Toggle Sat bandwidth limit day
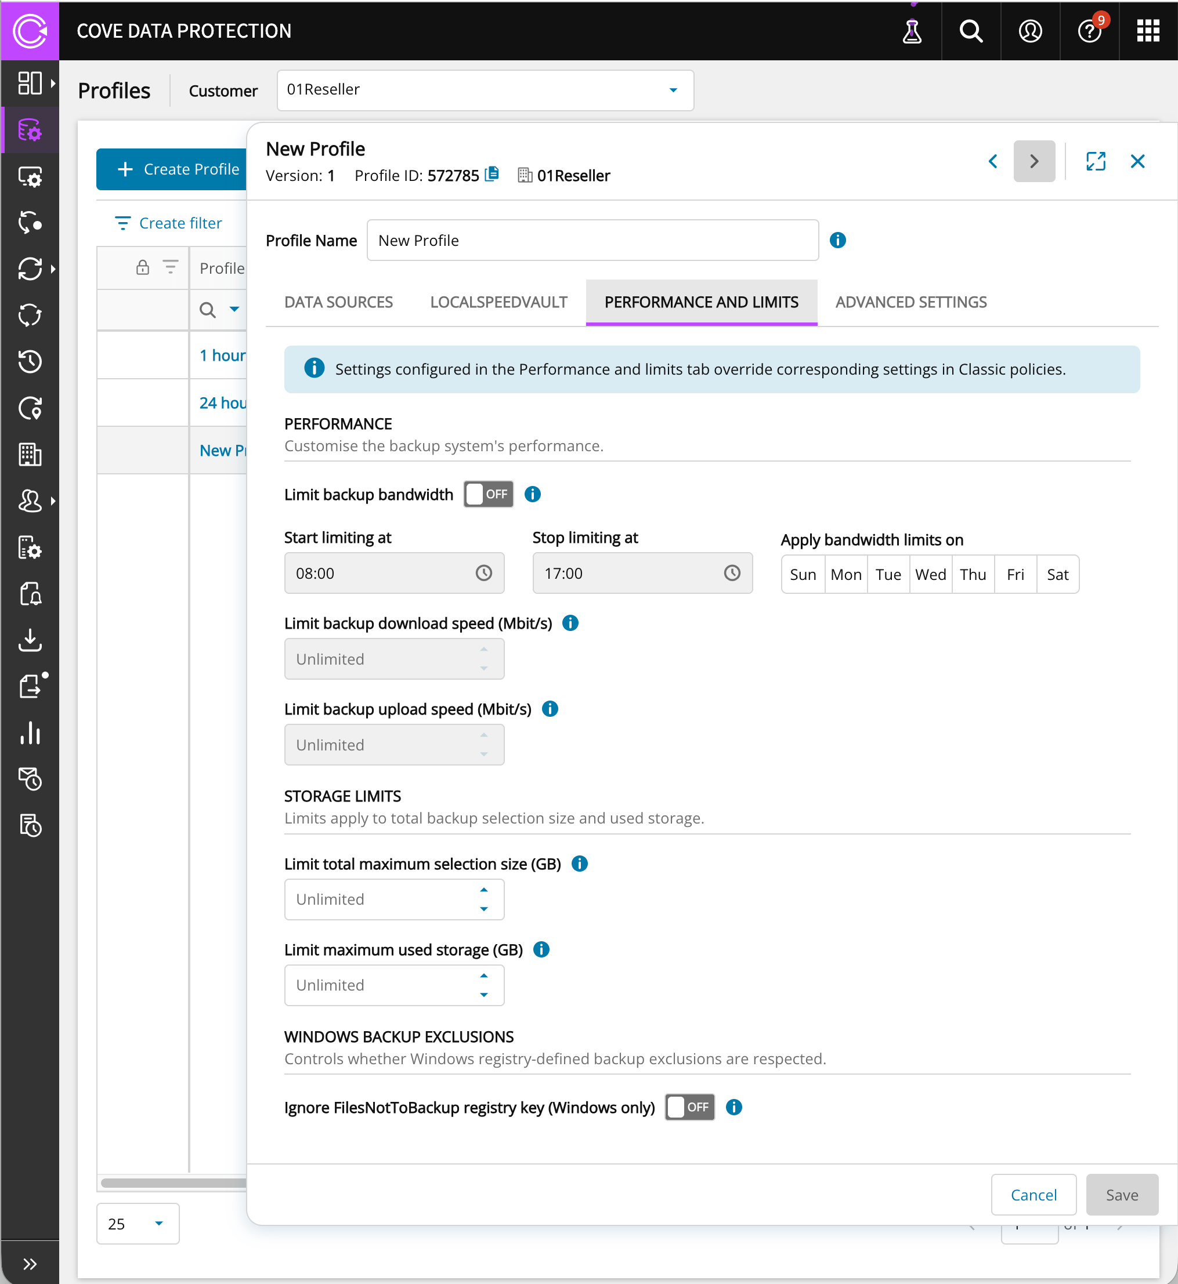This screenshot has width=1178, height=1284. click(1057, 575)
